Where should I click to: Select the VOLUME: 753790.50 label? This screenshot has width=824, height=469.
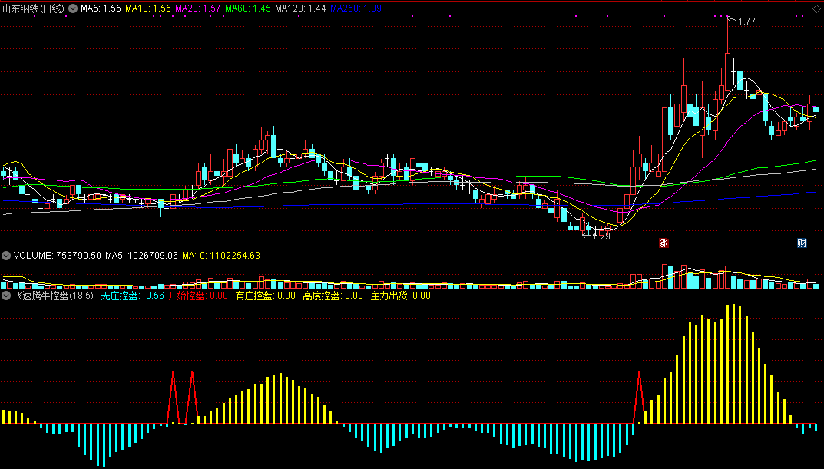(x=58, y=256)
